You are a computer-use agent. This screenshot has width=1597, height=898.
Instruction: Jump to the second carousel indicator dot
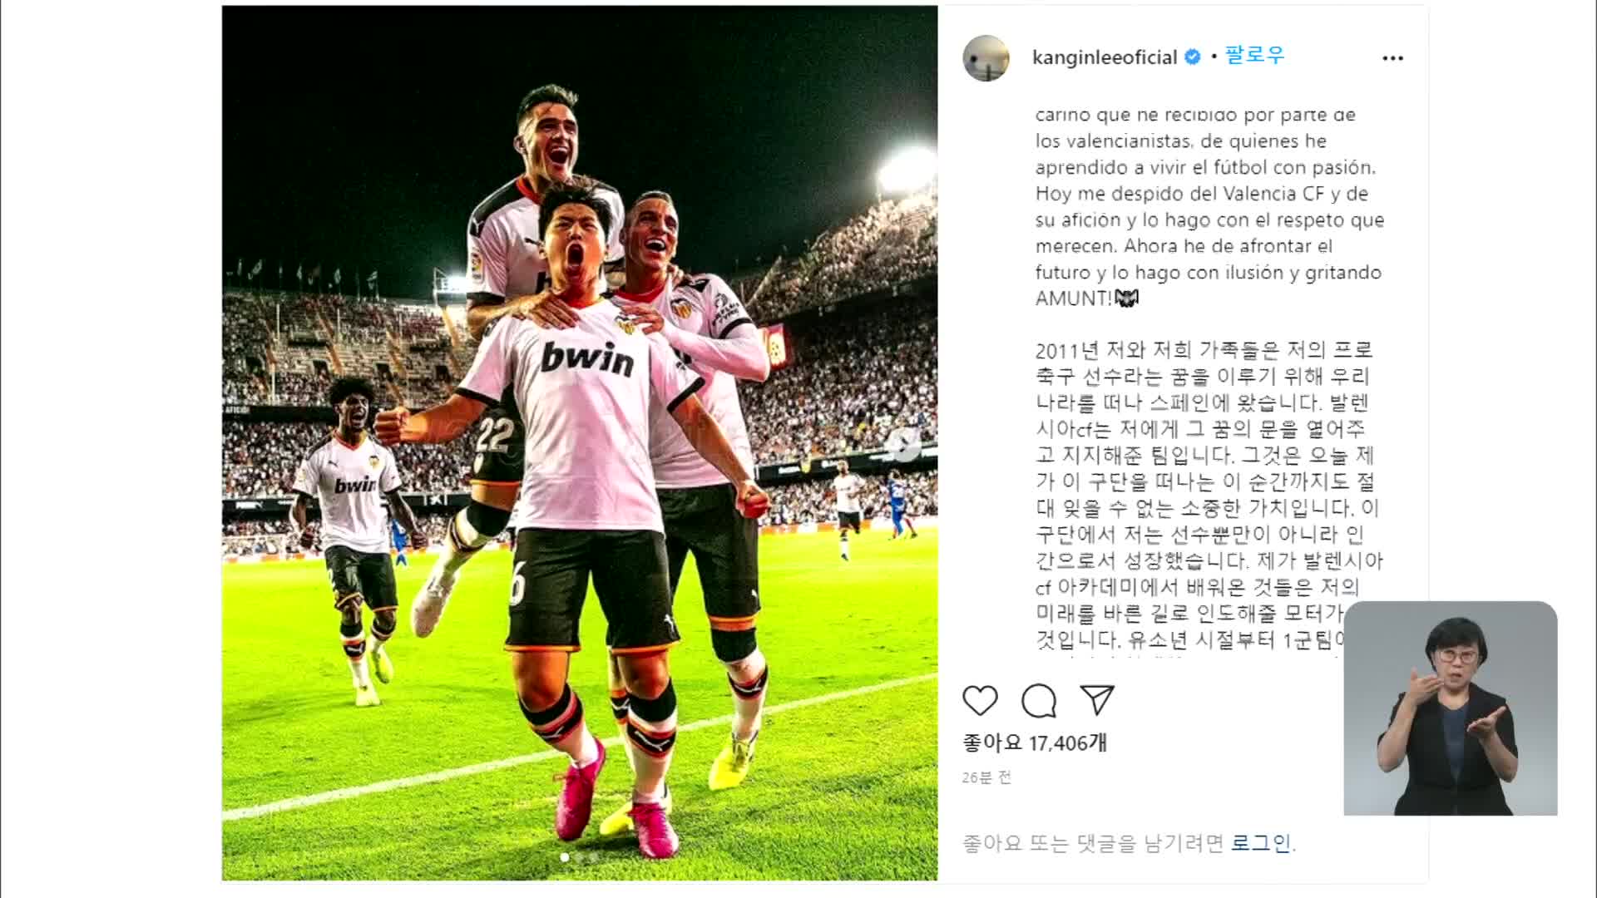pos(579,856)
